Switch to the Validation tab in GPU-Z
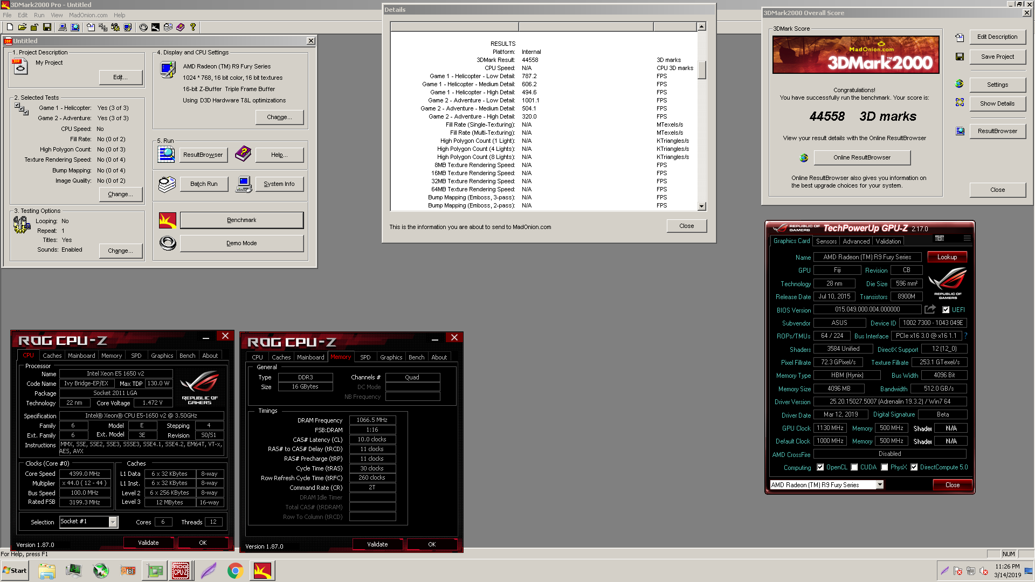Image resolution: width=1035 pixels, height=582 pixels. 888,241
